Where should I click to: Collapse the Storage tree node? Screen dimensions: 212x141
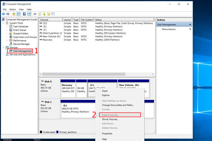[4, 48]
